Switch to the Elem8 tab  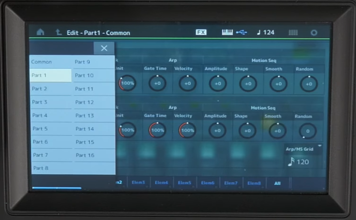coord(254,183)
